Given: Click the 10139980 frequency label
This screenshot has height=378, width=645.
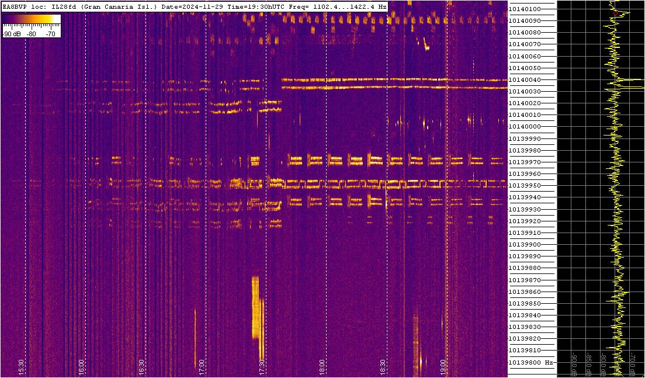Looking at the screenshot, I should coord(525,151).
